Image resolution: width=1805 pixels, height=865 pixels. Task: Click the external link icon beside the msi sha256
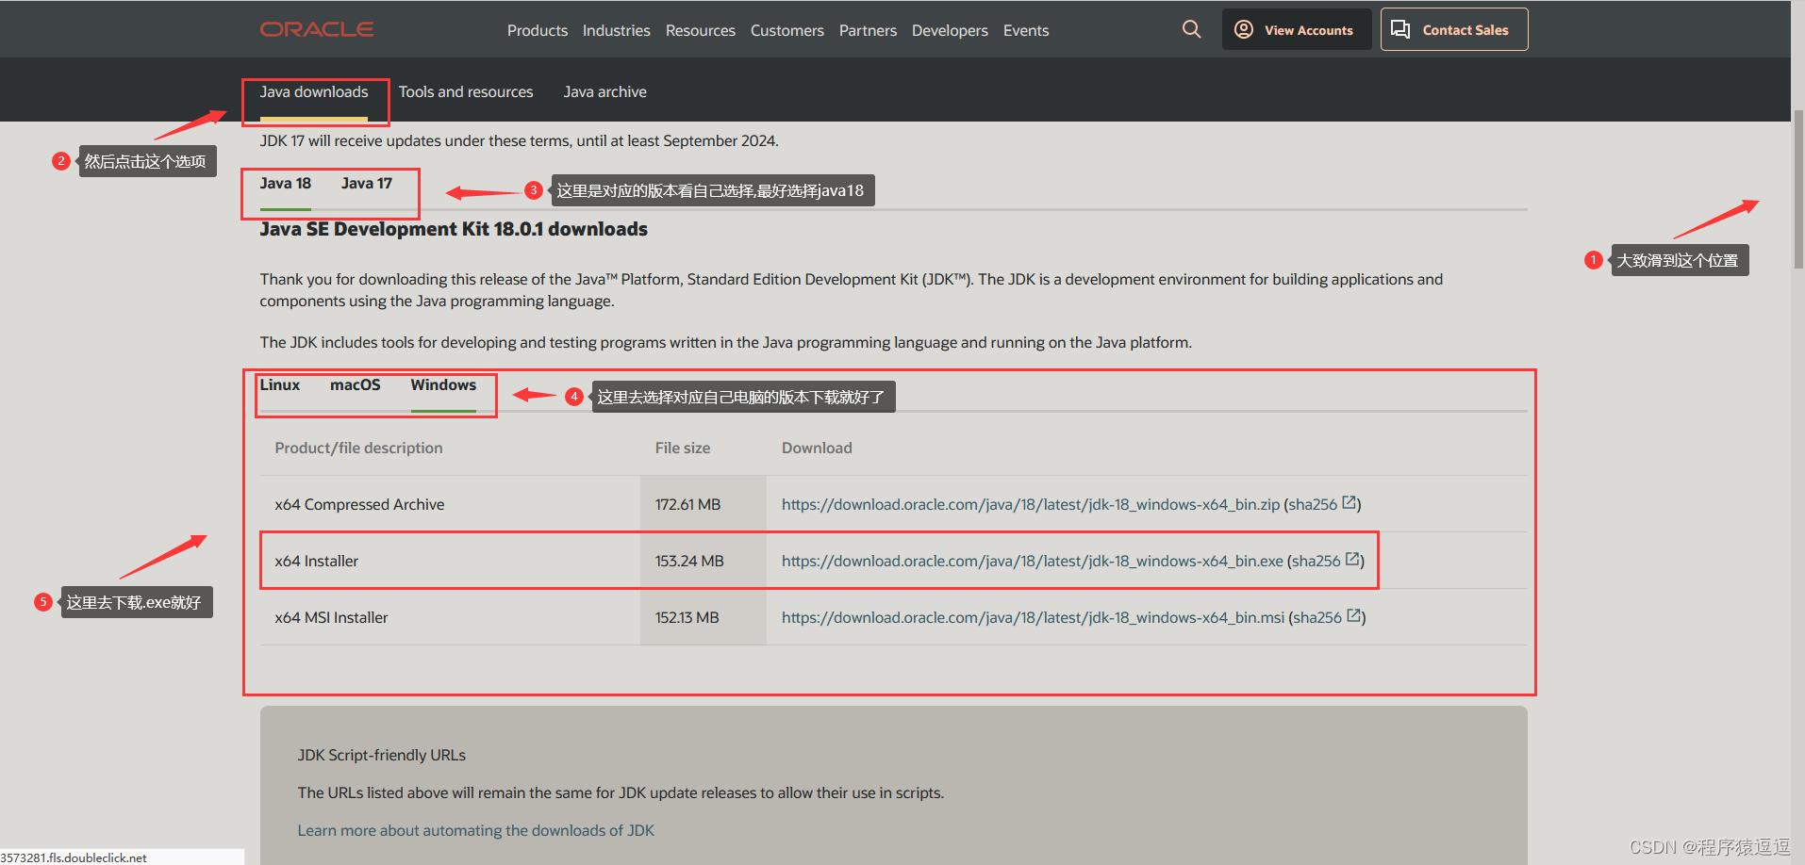[1354, 616]
